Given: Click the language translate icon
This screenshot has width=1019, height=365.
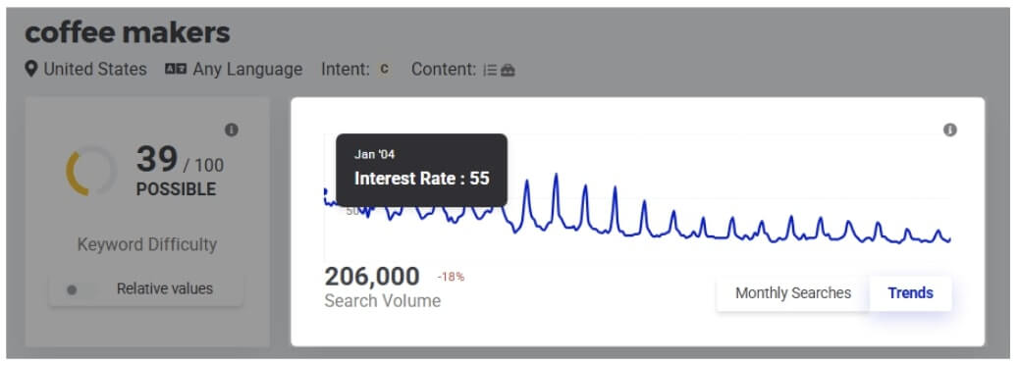Looking at the screenshot, I should pyautogui.click(x=176, y=69).
